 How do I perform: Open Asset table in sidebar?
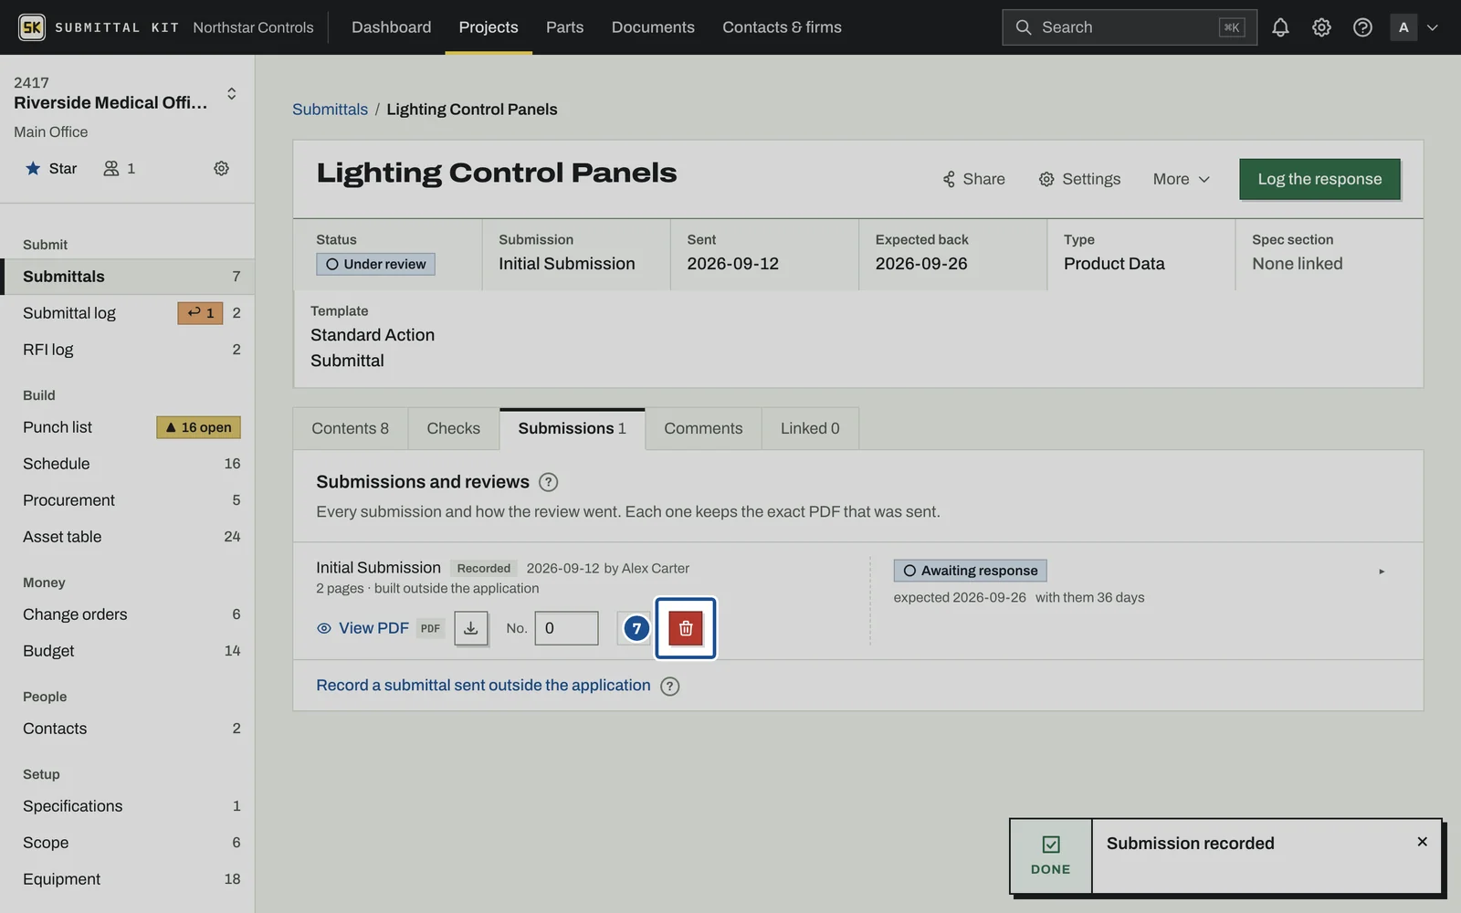coord(128,537)
